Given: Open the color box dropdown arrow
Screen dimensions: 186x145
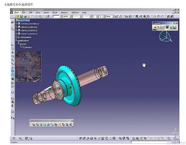Looking at the screenshot, I should click(61, 16).
